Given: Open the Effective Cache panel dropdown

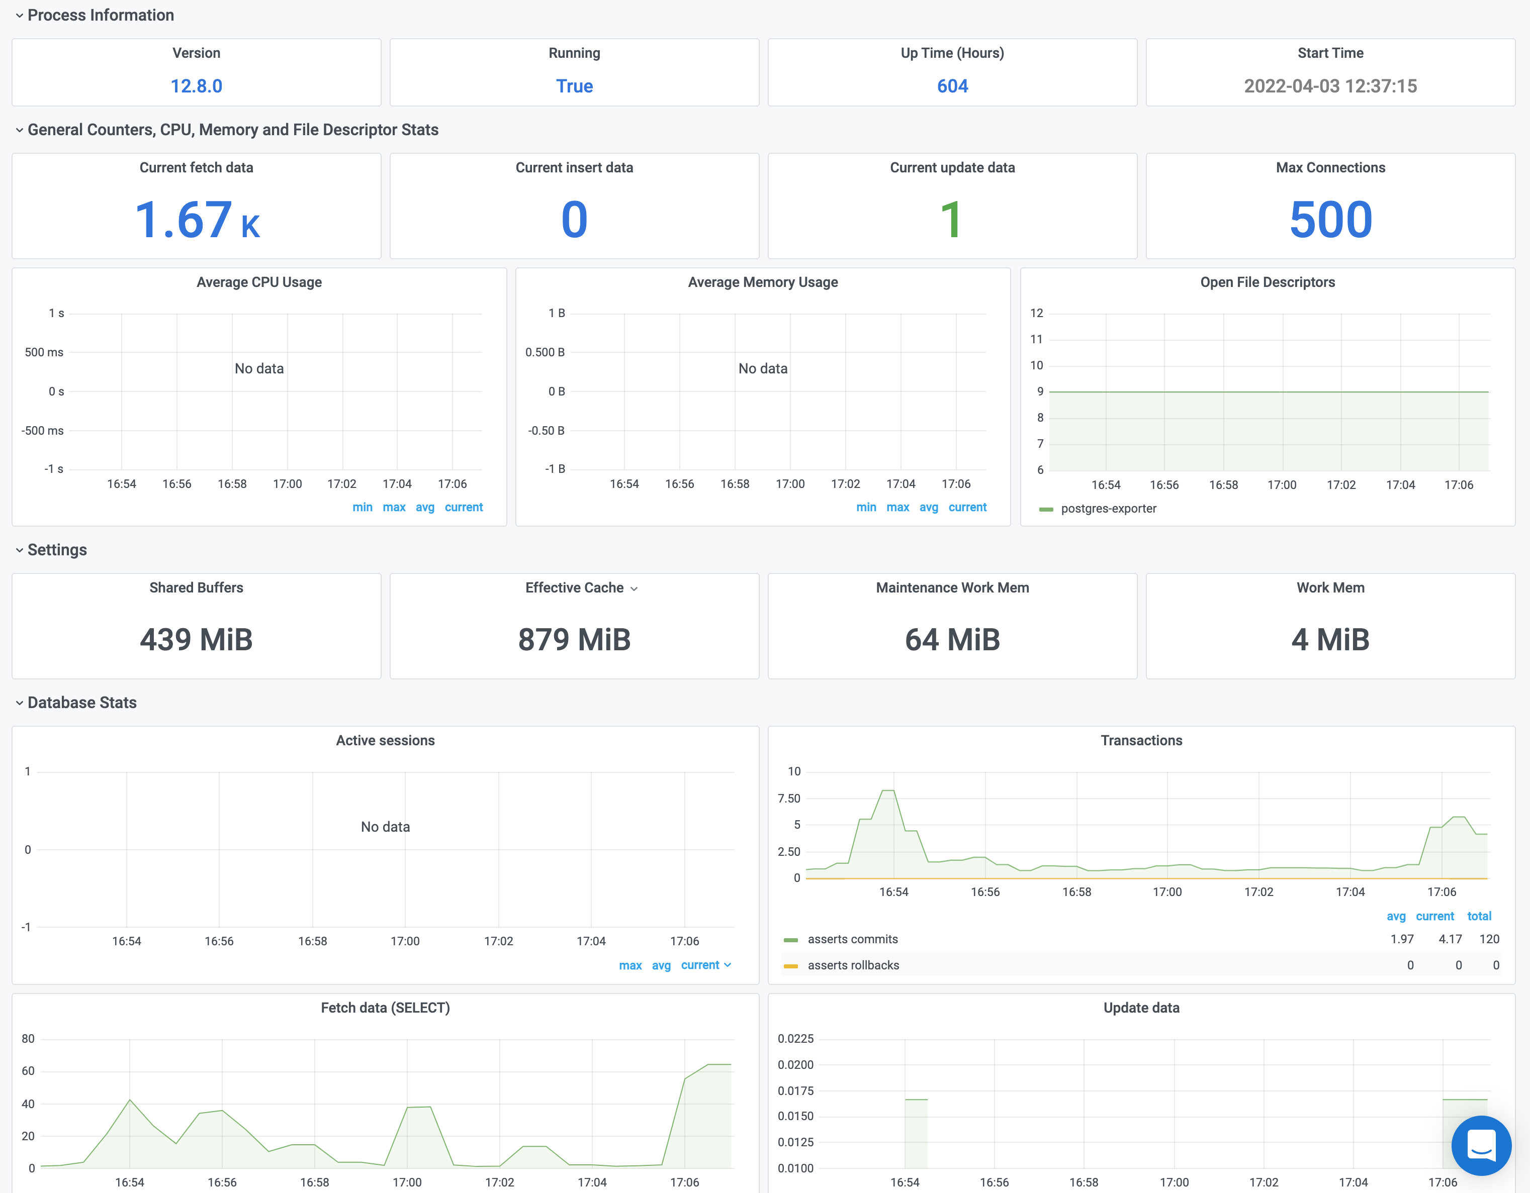Looking at the screenshot, I should pos(635,588).
